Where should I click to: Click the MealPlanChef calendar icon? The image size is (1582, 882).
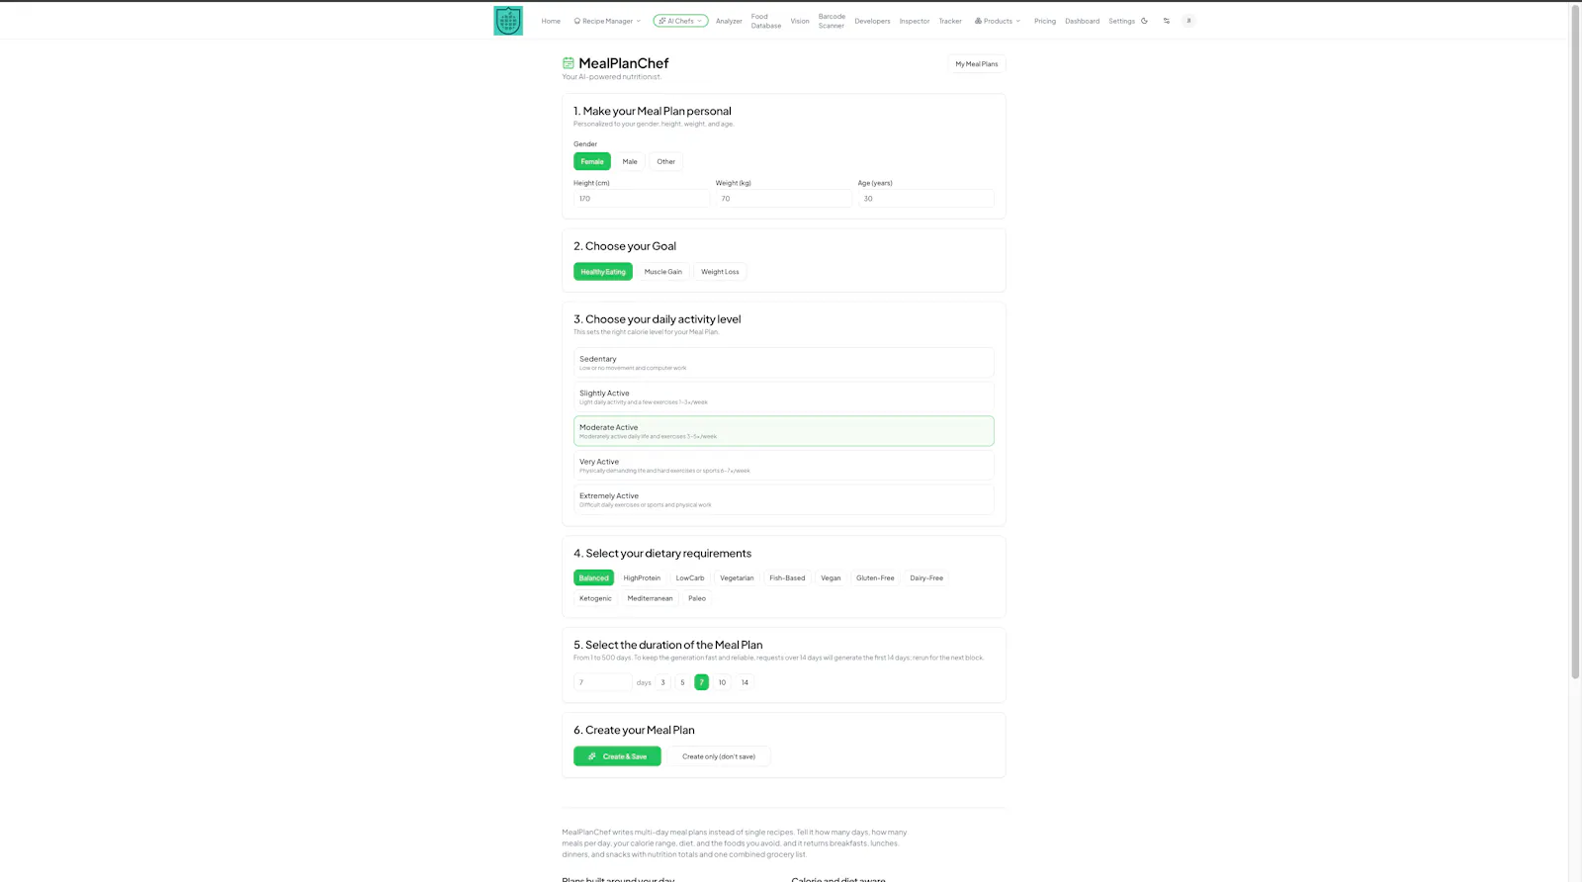[x=569, y=63]
